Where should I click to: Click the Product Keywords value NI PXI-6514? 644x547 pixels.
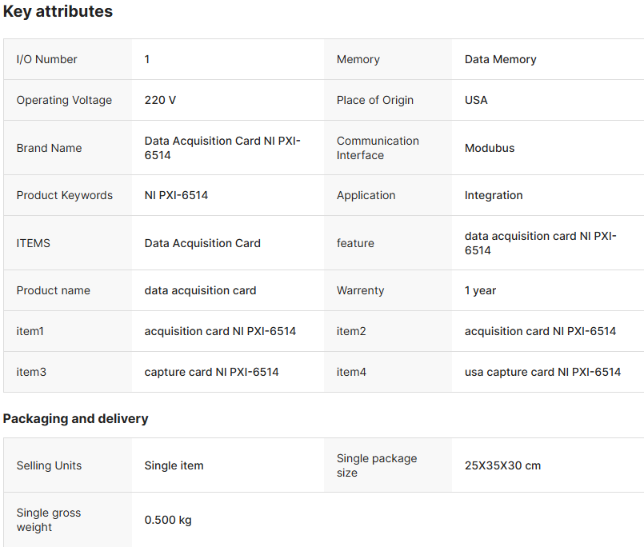(x=176, y=195)
